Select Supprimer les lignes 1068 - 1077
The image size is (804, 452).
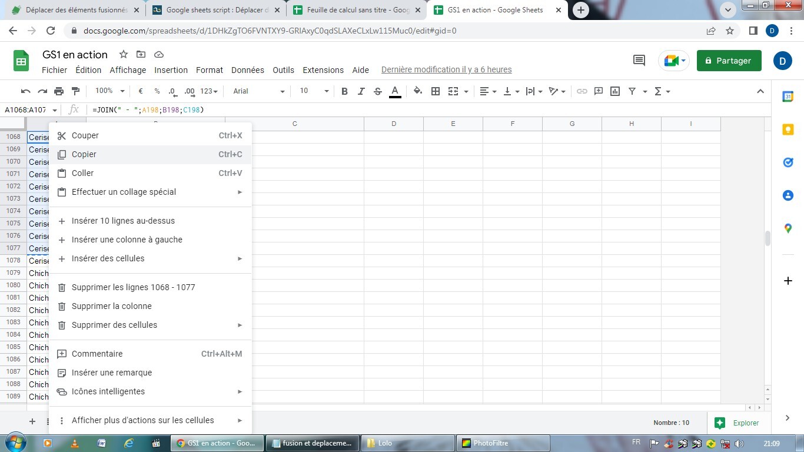150,287
